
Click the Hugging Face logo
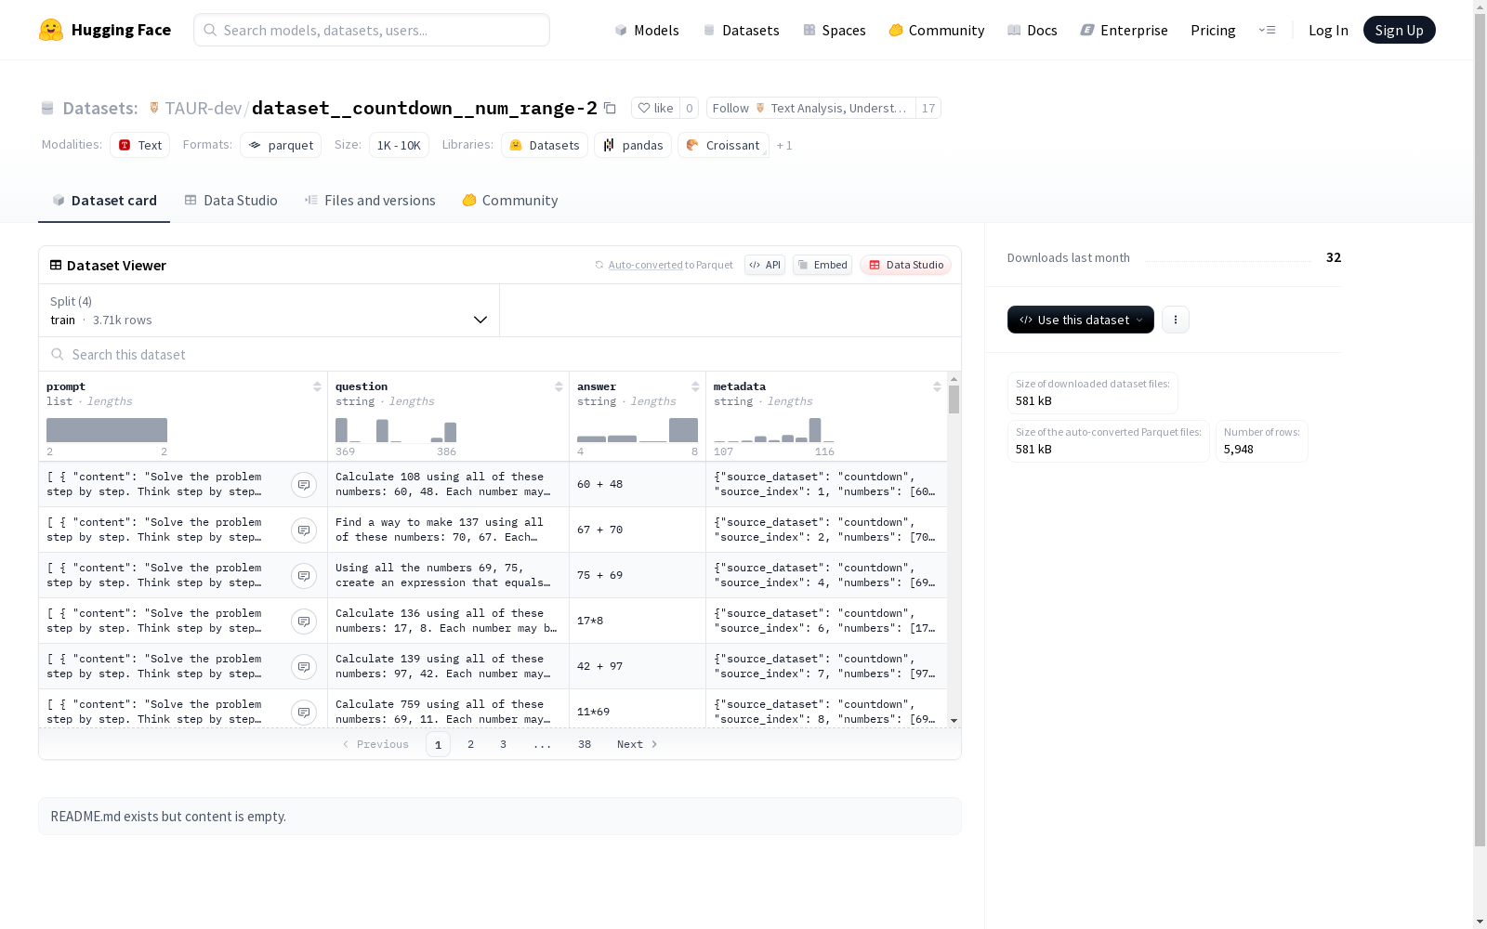(105, 30)
